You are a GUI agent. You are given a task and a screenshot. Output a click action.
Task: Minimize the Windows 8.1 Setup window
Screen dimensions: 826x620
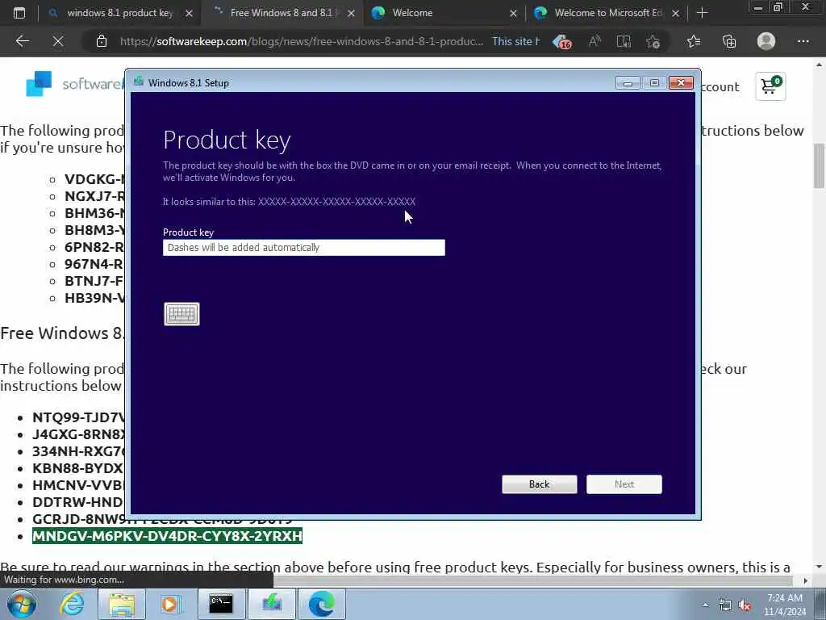(x=628, y=83)
